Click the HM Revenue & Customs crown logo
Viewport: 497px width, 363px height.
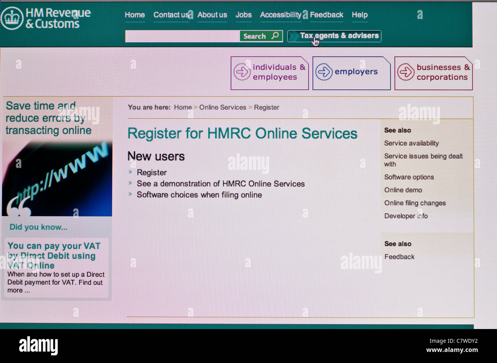(12, 18)
